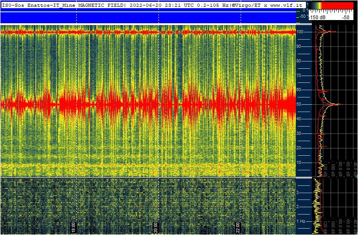Screen dimensions: 358x235
Task: Select the 100 Hz frequency axis label
Action: pos(301,32)
